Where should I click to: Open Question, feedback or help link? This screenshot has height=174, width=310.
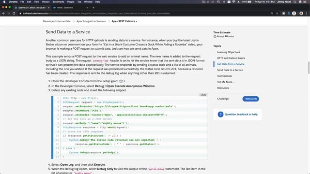pos(241,115)
